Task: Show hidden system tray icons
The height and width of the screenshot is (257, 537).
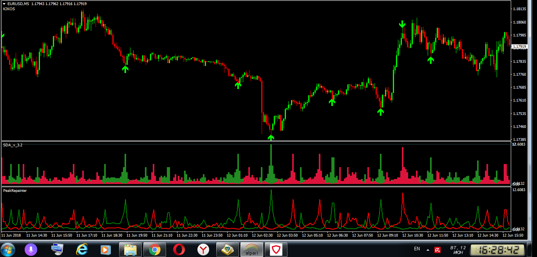Action: pyautogui.click(x=428, y=250)
